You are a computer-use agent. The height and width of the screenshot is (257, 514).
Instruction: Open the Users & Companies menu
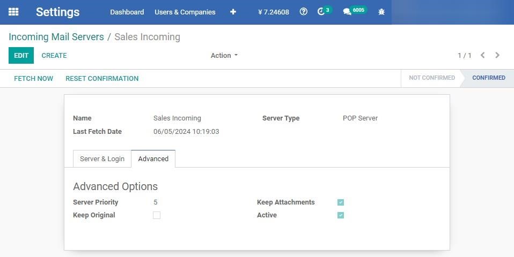point(185,12)
